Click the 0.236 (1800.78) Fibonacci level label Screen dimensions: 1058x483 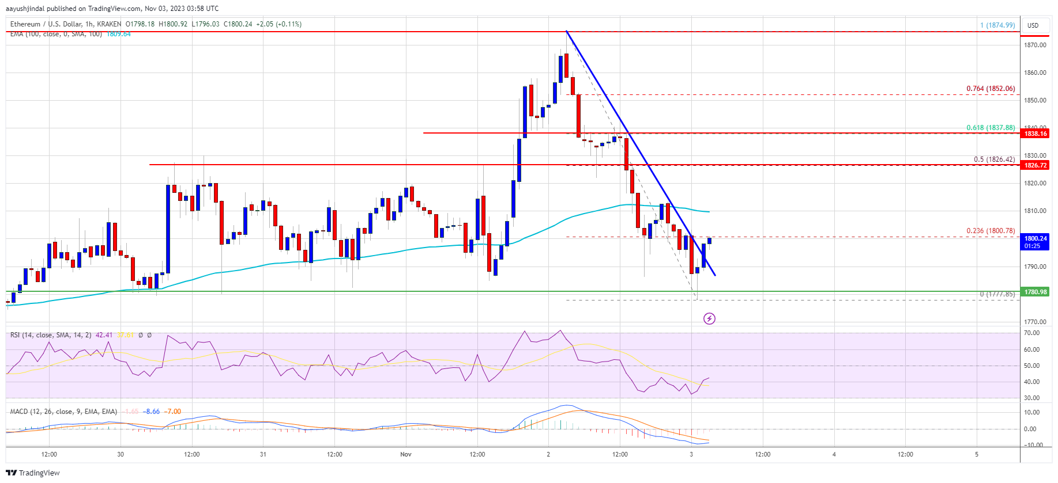pos(991,231)
